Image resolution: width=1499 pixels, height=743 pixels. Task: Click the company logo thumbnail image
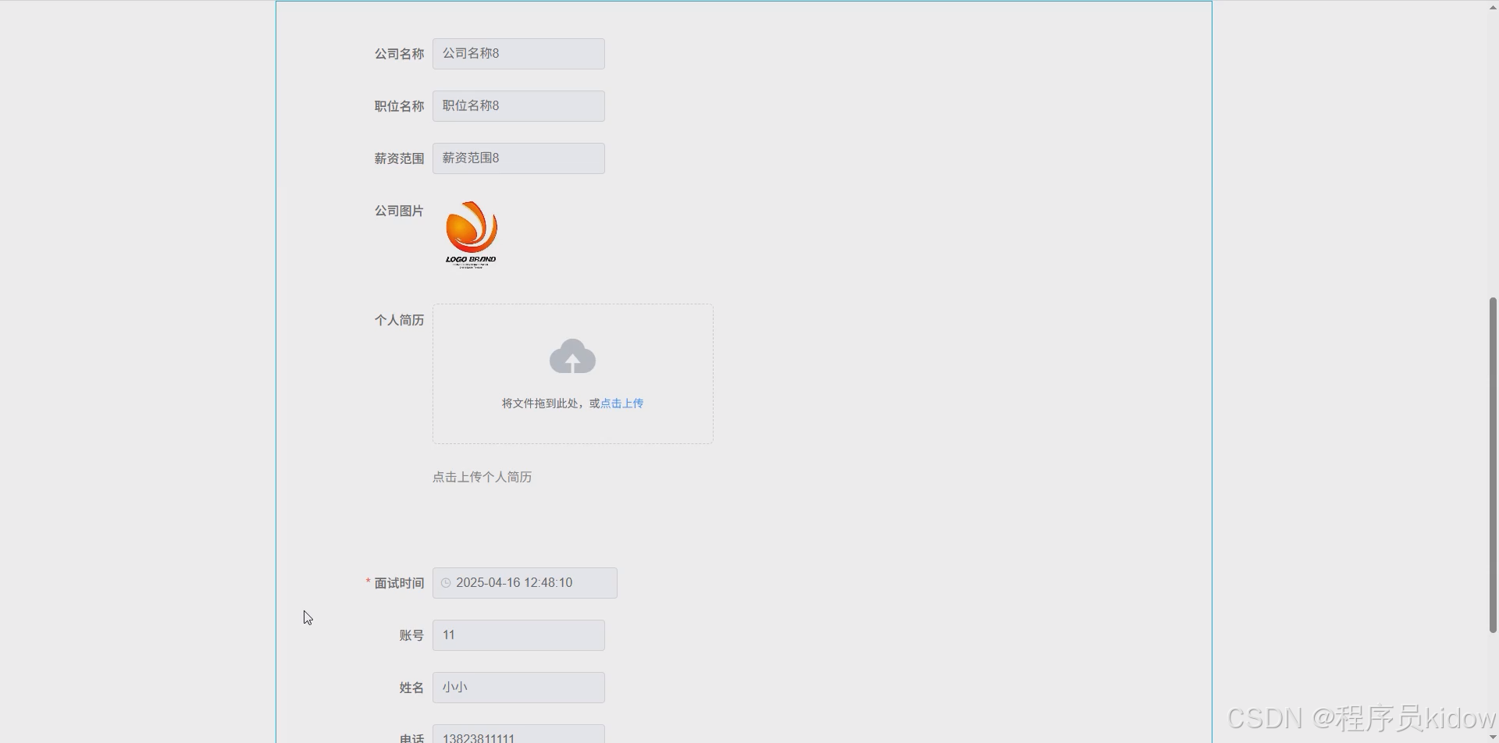[470, 233]
